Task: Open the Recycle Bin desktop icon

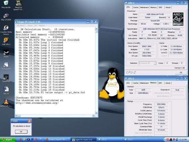Action: 6,4
